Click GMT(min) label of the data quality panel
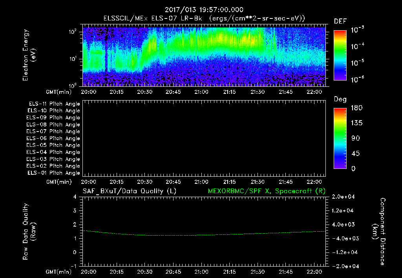This screenshot has height=278, width=402. coord(59,272)
